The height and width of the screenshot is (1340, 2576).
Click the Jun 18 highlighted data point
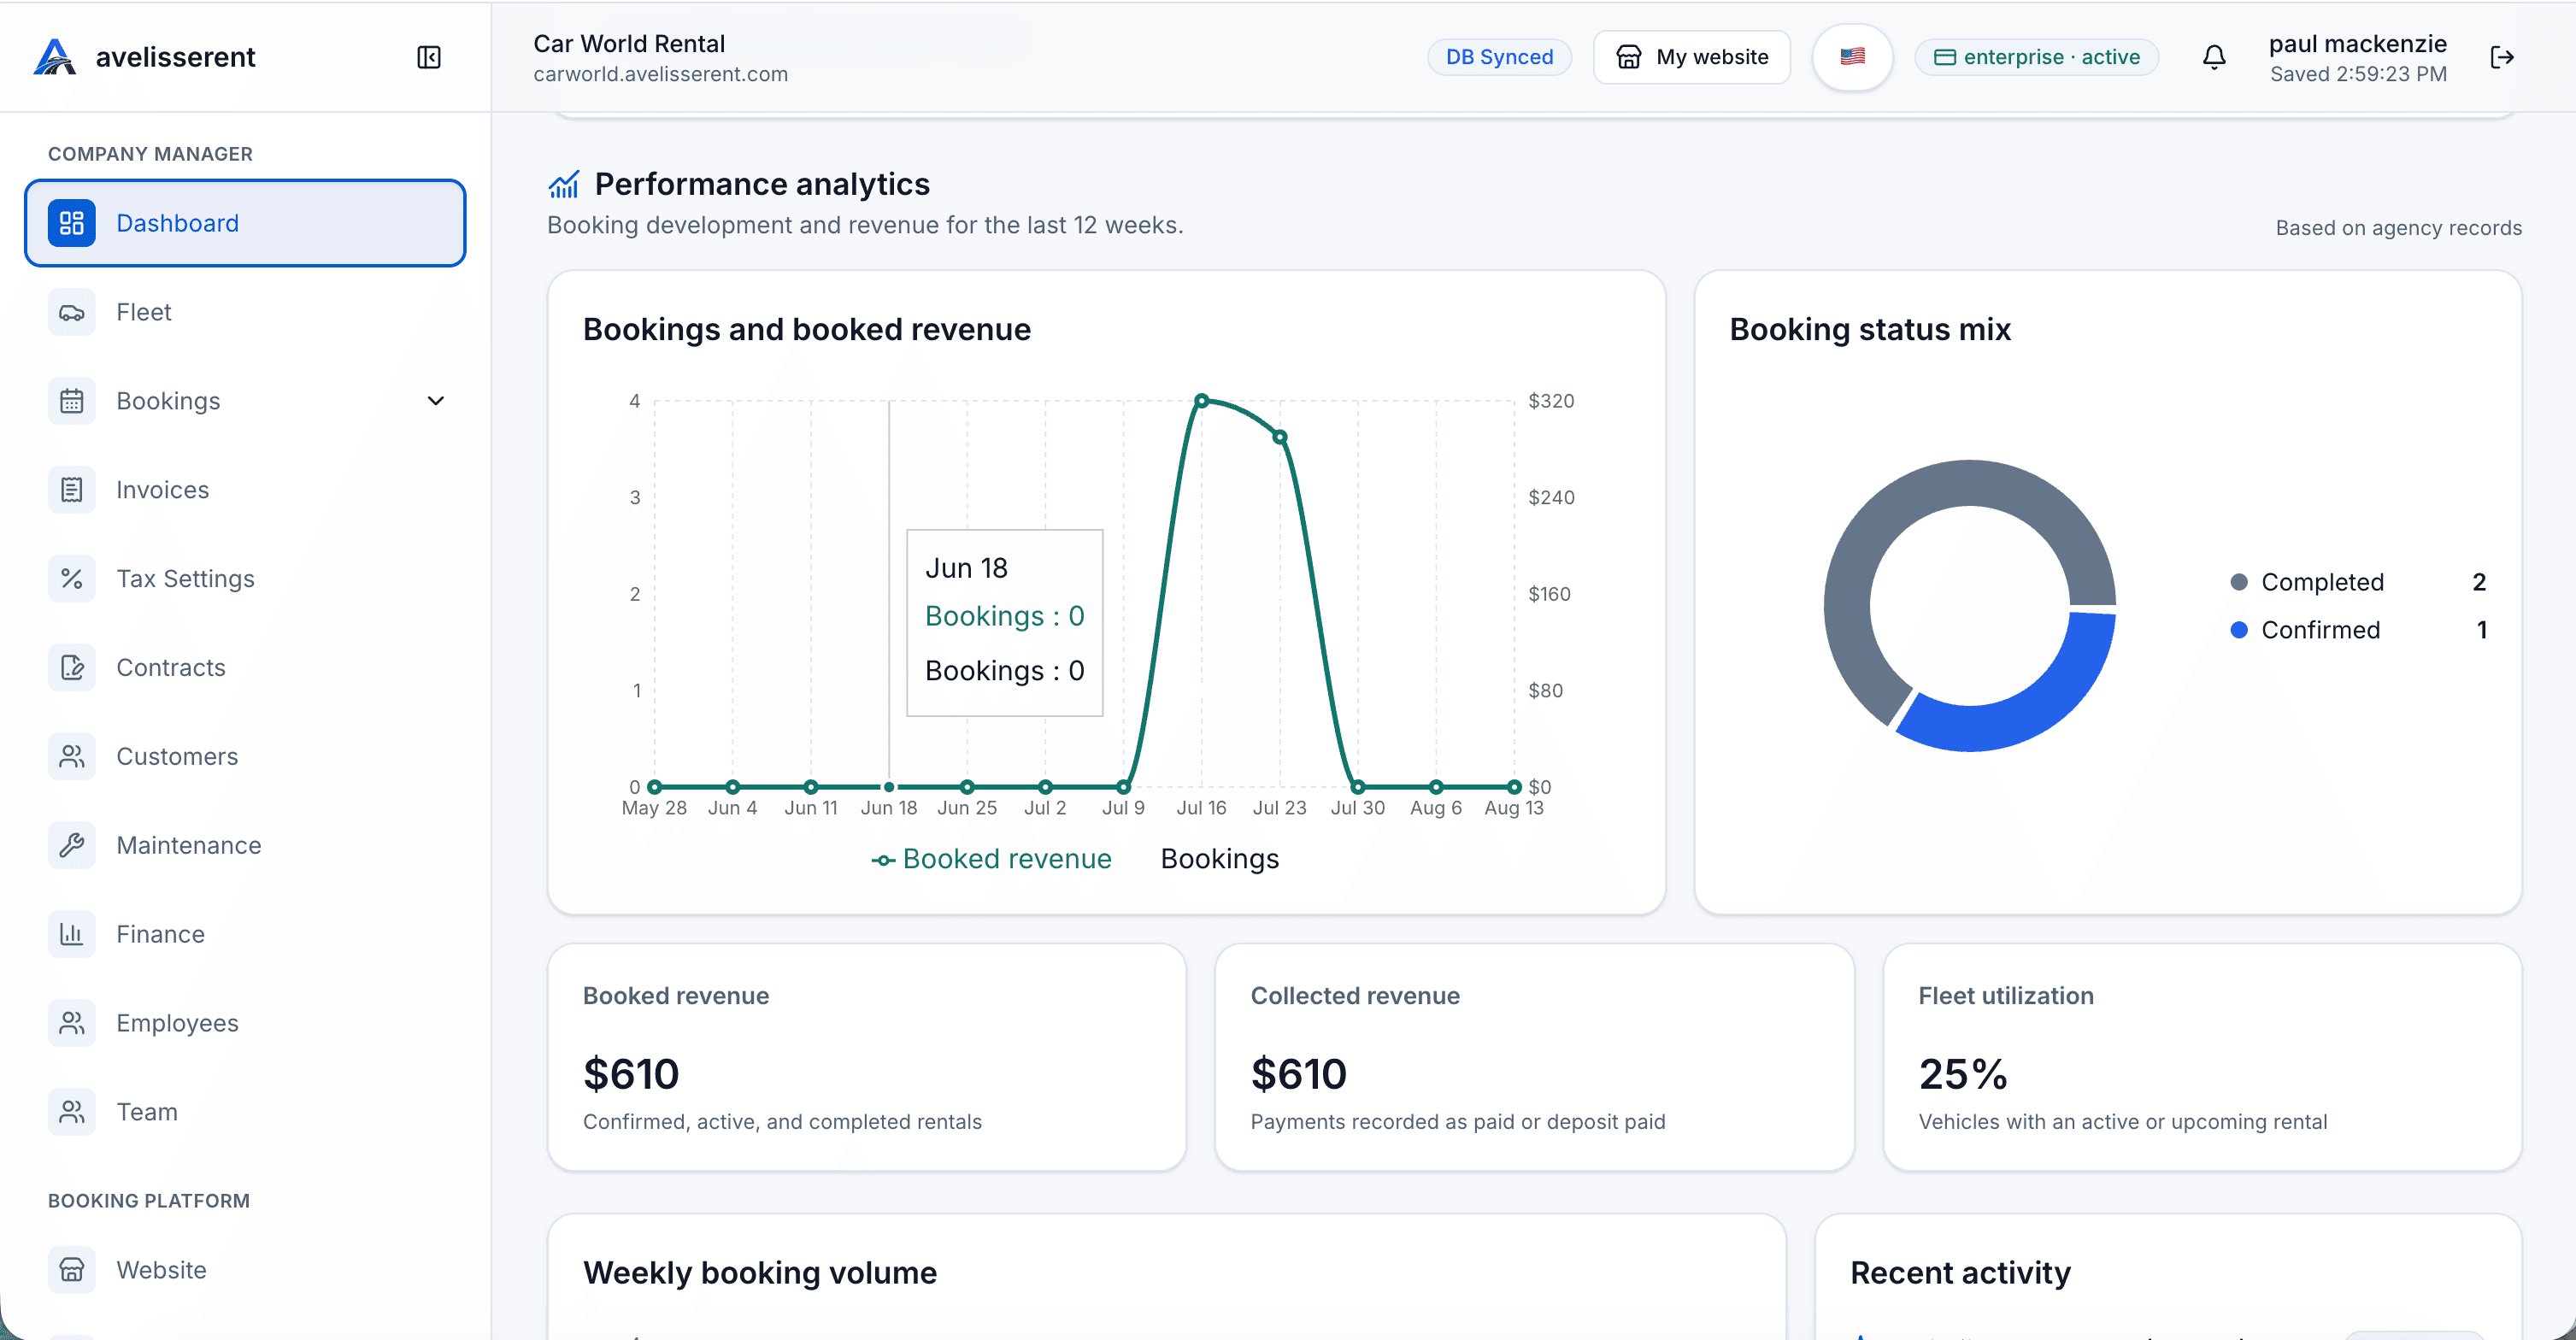(889, 787)
